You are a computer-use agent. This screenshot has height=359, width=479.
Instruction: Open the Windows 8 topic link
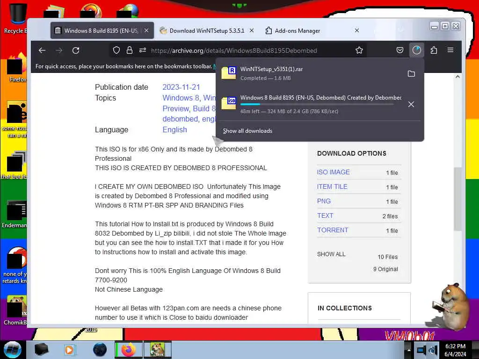click(x=181, y=98)
